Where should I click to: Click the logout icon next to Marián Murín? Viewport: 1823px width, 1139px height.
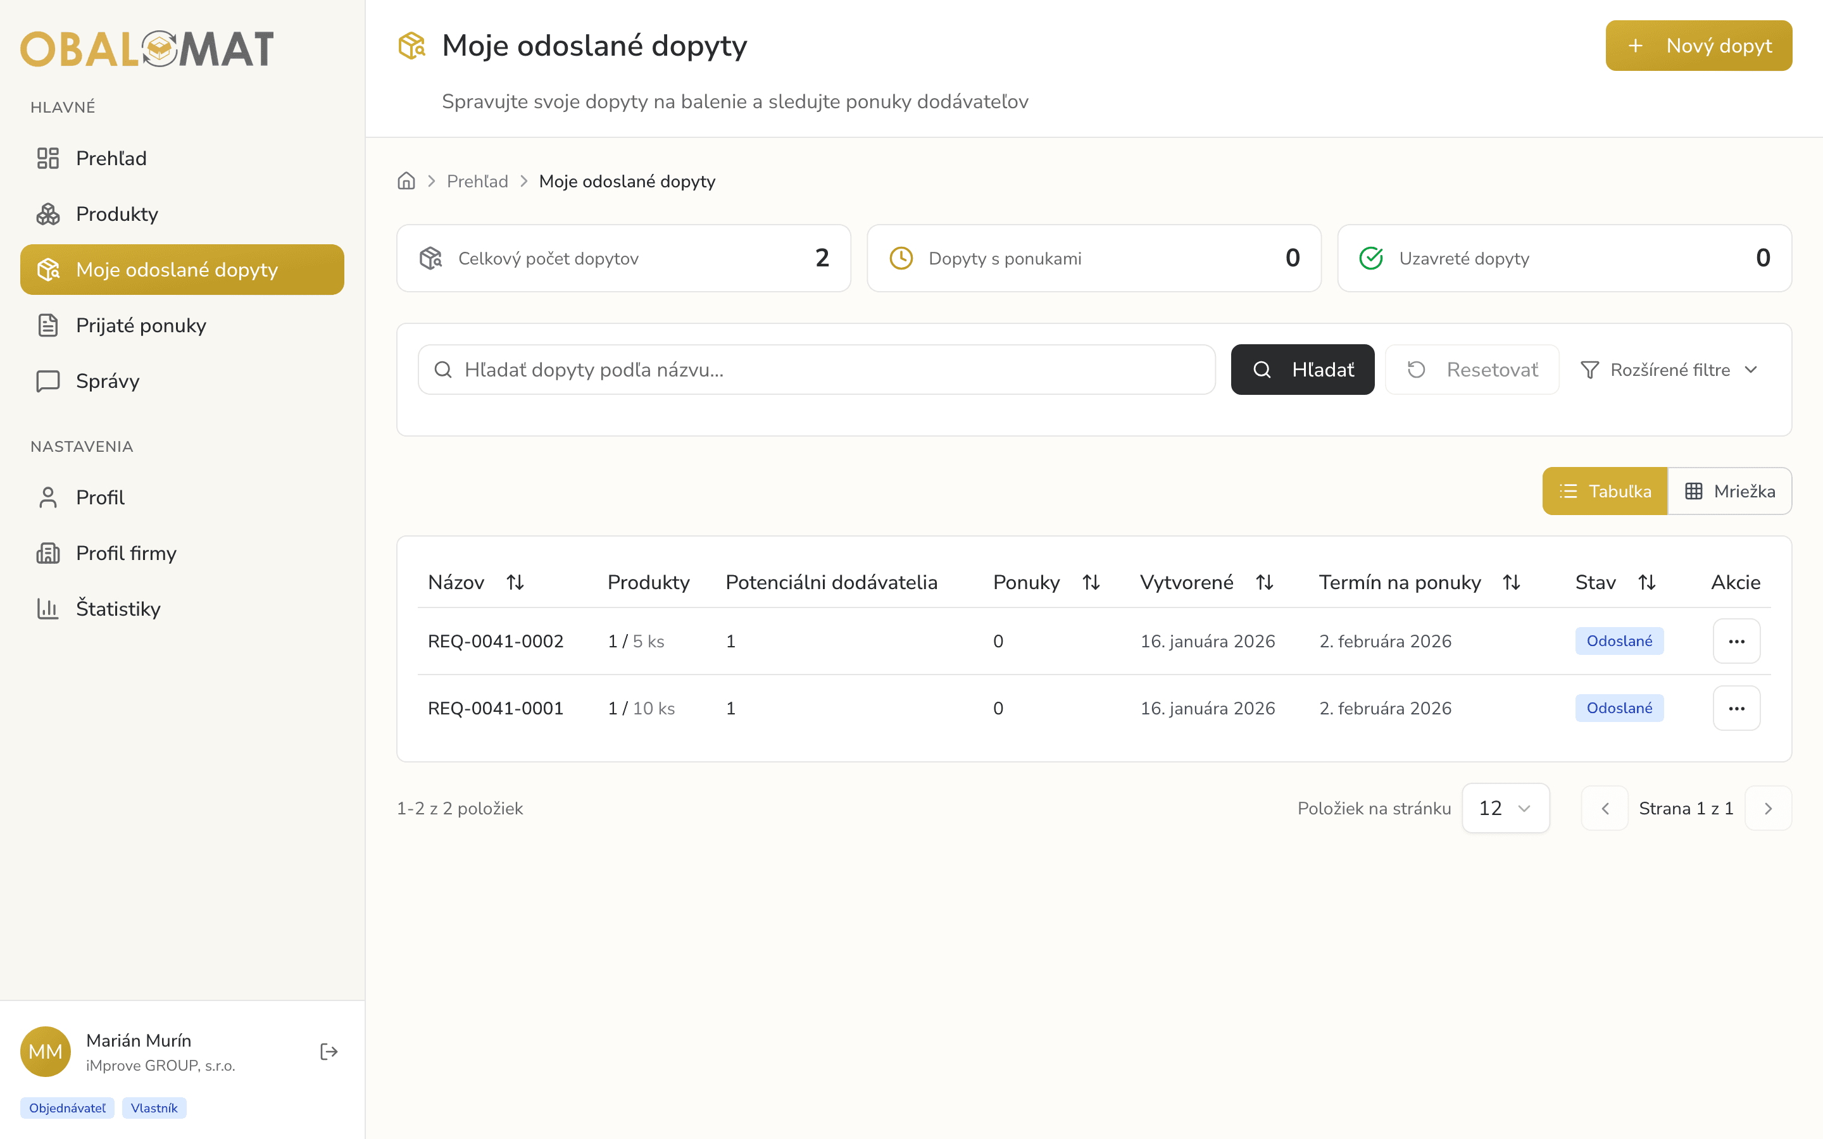click(x=329, y=1051)
